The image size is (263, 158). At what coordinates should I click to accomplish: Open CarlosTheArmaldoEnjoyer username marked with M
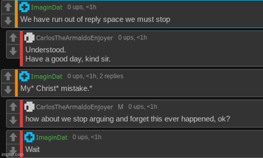click(x=75, y=107)
